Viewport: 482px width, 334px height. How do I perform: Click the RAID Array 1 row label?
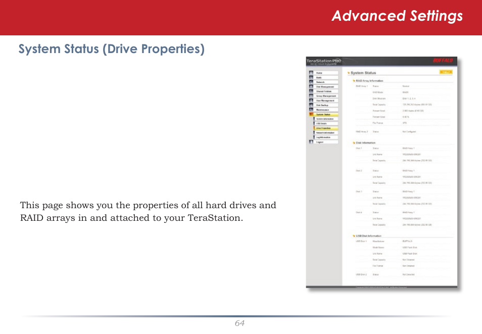pos(362,86)
